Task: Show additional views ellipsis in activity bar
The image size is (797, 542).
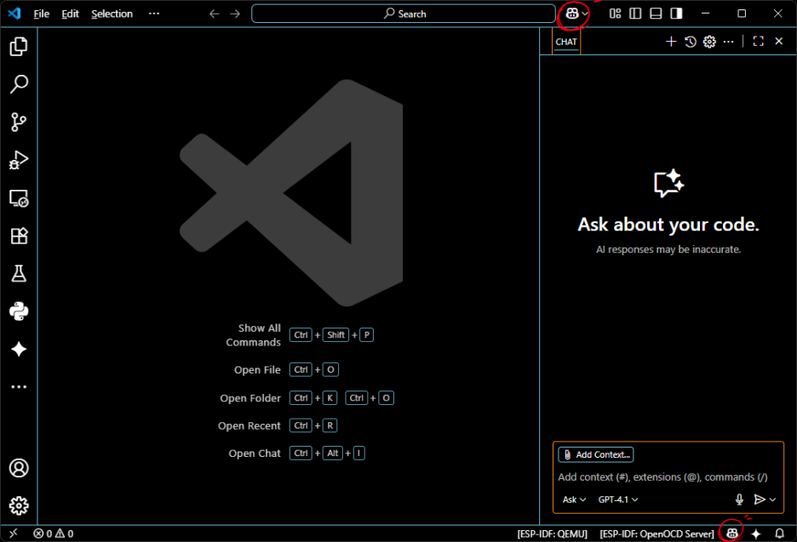Action: pos(19,387)
